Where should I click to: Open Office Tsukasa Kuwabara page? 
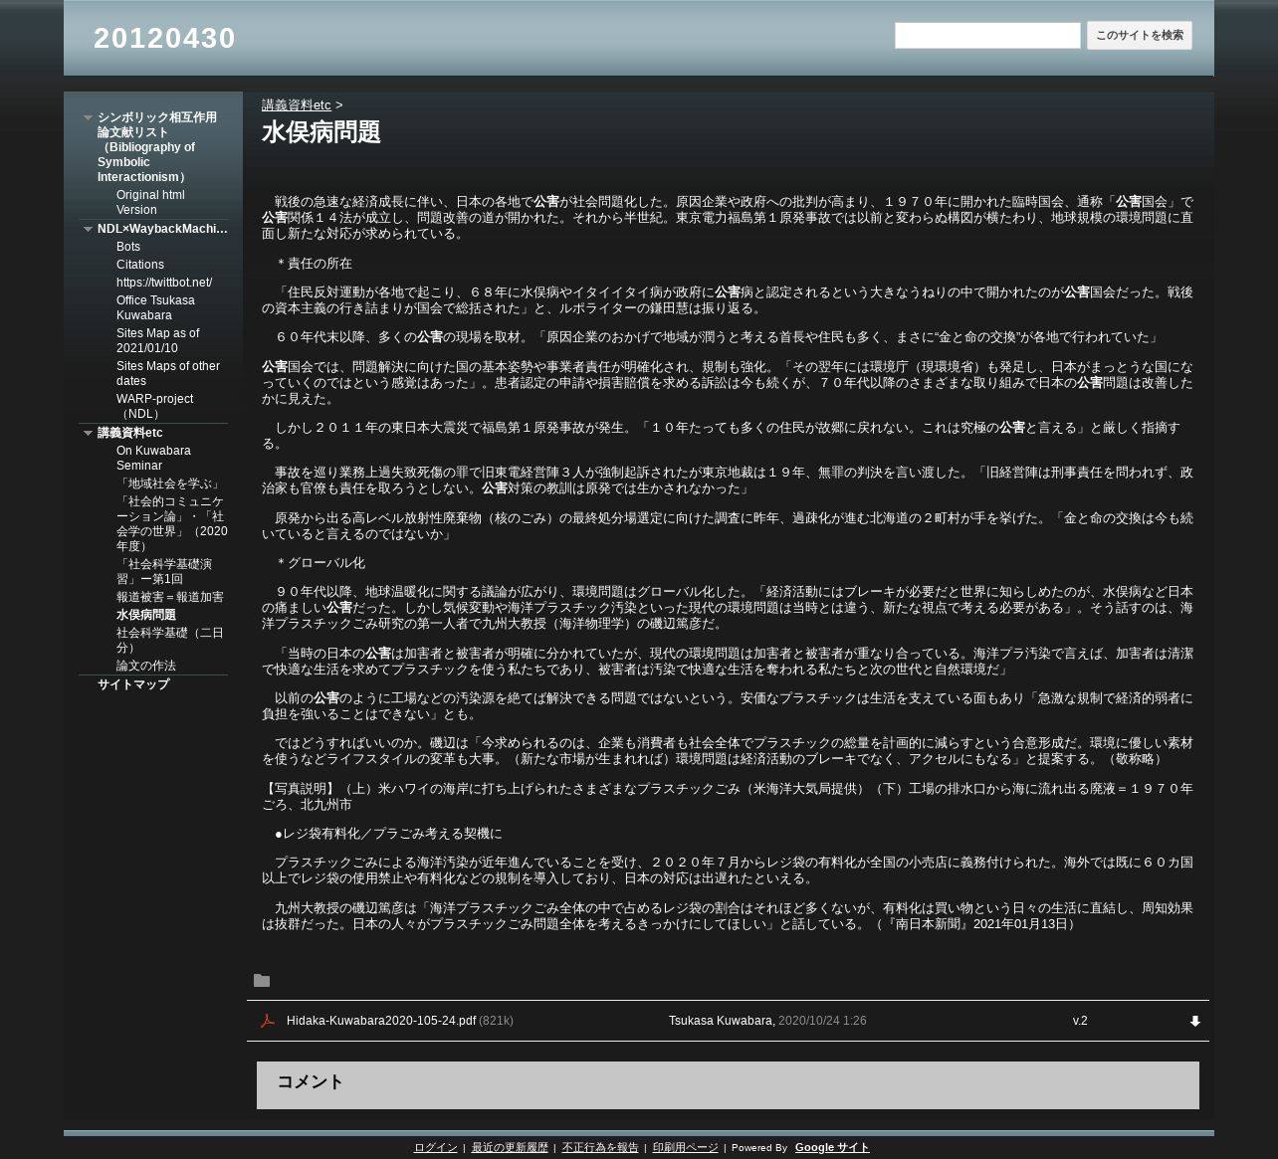[155, 307]
